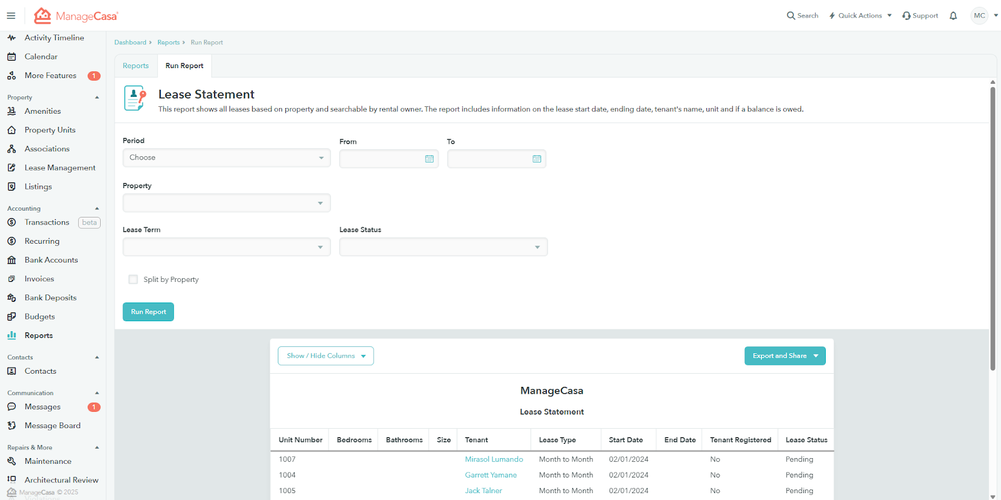Image resolution: width=1001 pixels, height=500 pixels.
Task: Click the Run Report button
Action: click(148, 312)
